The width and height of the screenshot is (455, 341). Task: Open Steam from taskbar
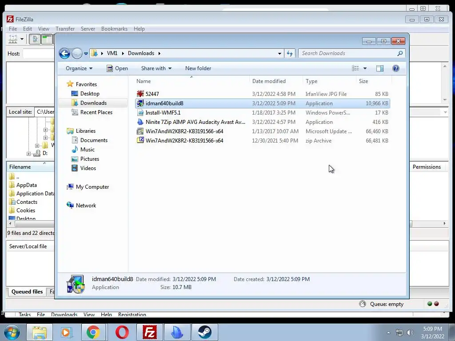pyautogui.click(x=205, y=332)
